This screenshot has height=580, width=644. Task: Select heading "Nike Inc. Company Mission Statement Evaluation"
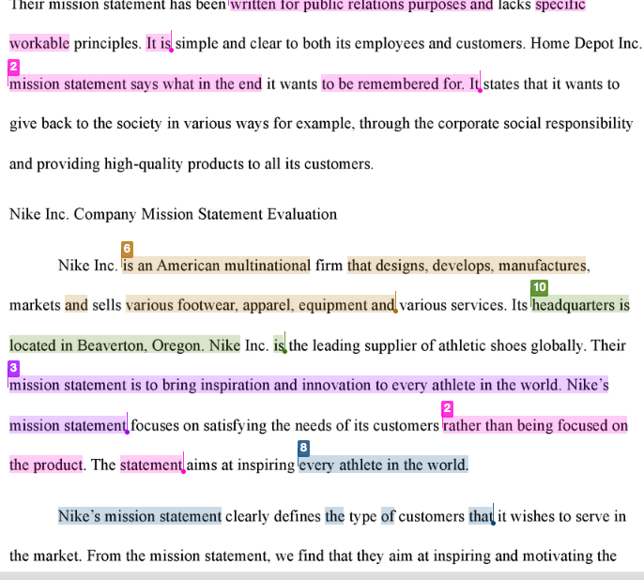point(173,214)
